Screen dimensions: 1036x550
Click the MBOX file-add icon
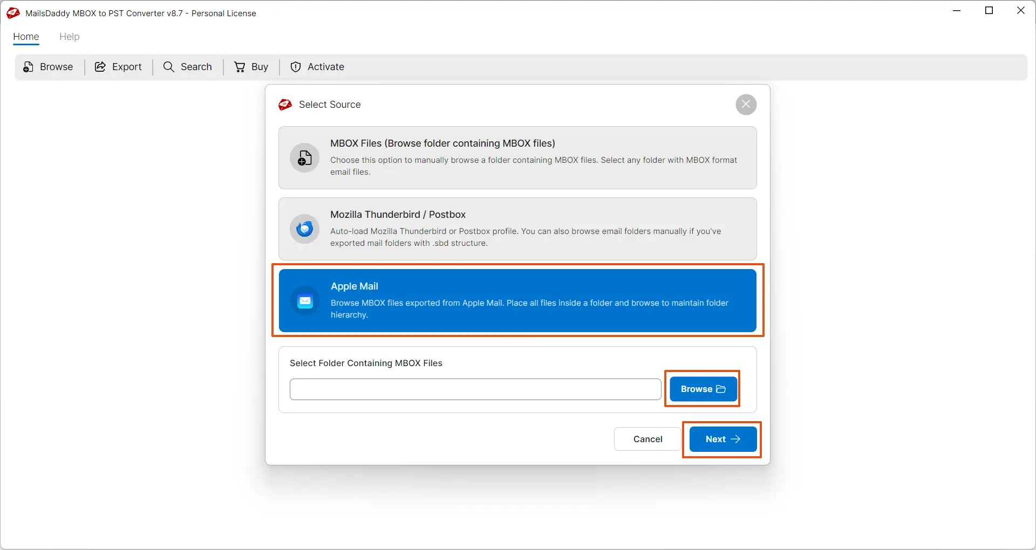coord(304,158)
